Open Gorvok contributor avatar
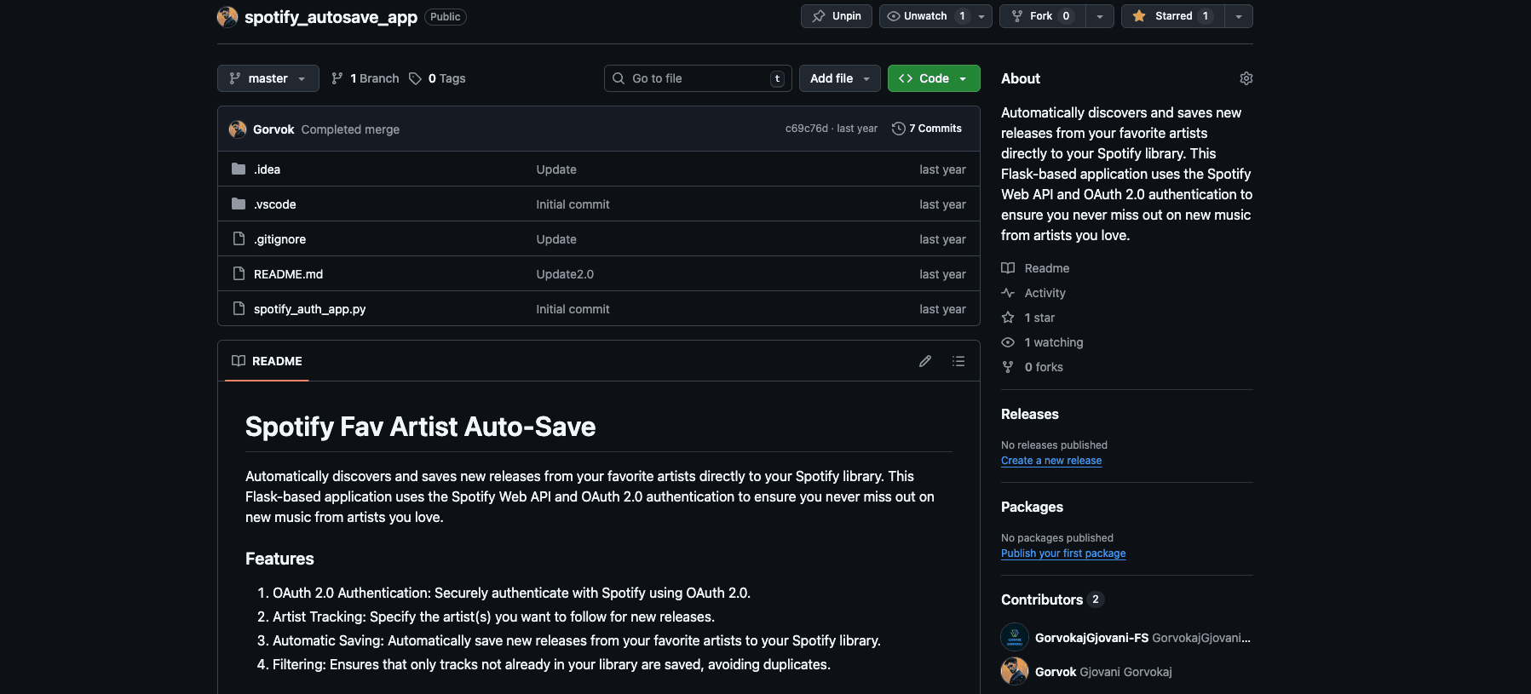Screen dimensions: 1531x694 (1015, 672)
